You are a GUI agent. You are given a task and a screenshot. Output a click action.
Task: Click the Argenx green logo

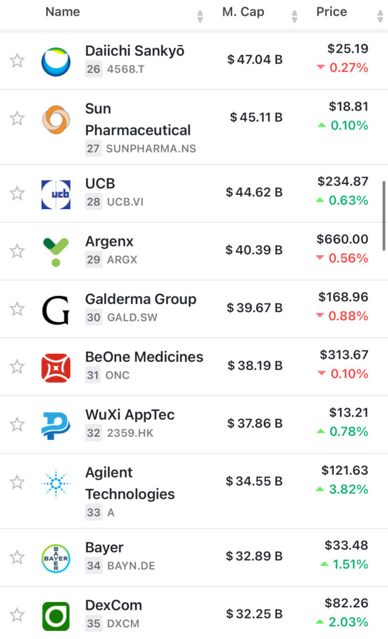click(56, 251)
